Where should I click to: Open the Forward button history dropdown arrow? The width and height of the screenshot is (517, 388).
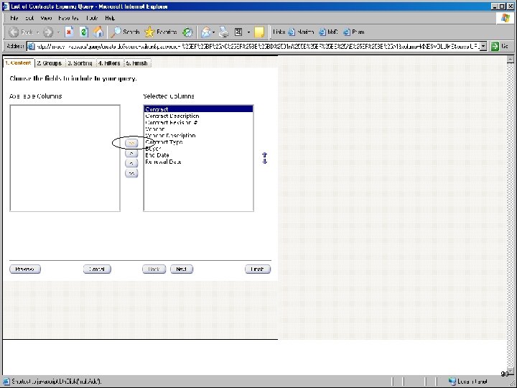point(58,32)
